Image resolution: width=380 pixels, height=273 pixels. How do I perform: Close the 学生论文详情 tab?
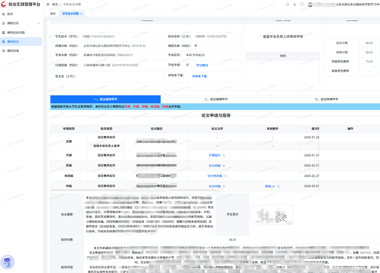[x=81, y=14]
